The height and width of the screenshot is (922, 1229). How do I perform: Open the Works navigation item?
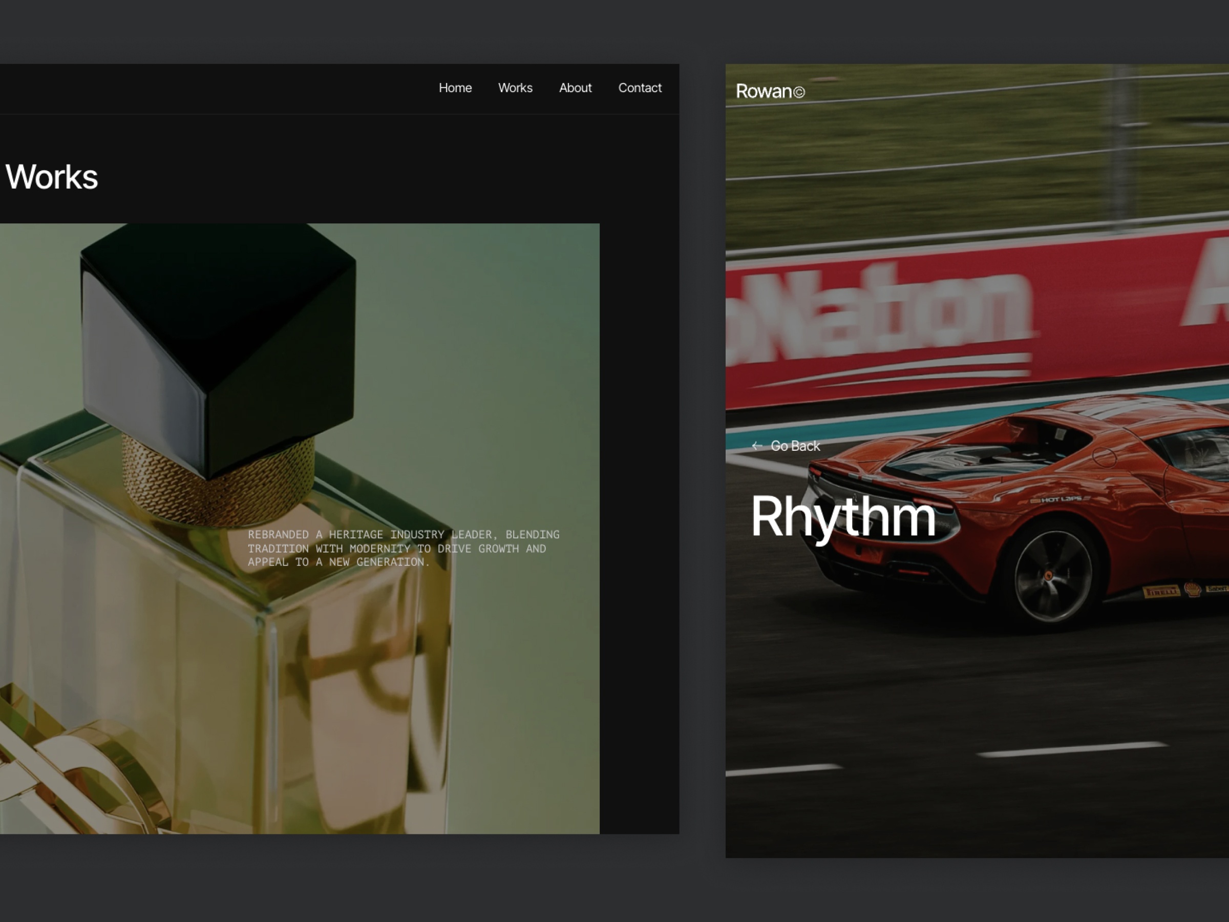[x=515, y=88]
